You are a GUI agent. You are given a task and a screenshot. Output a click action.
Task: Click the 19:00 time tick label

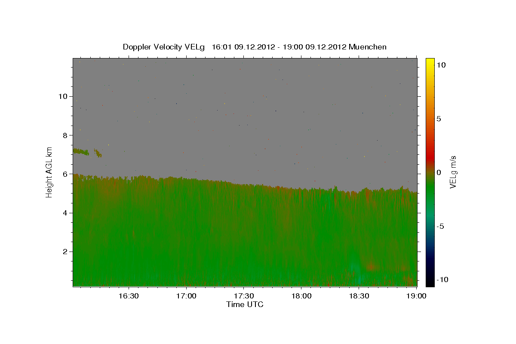click(x=417, y=296)
